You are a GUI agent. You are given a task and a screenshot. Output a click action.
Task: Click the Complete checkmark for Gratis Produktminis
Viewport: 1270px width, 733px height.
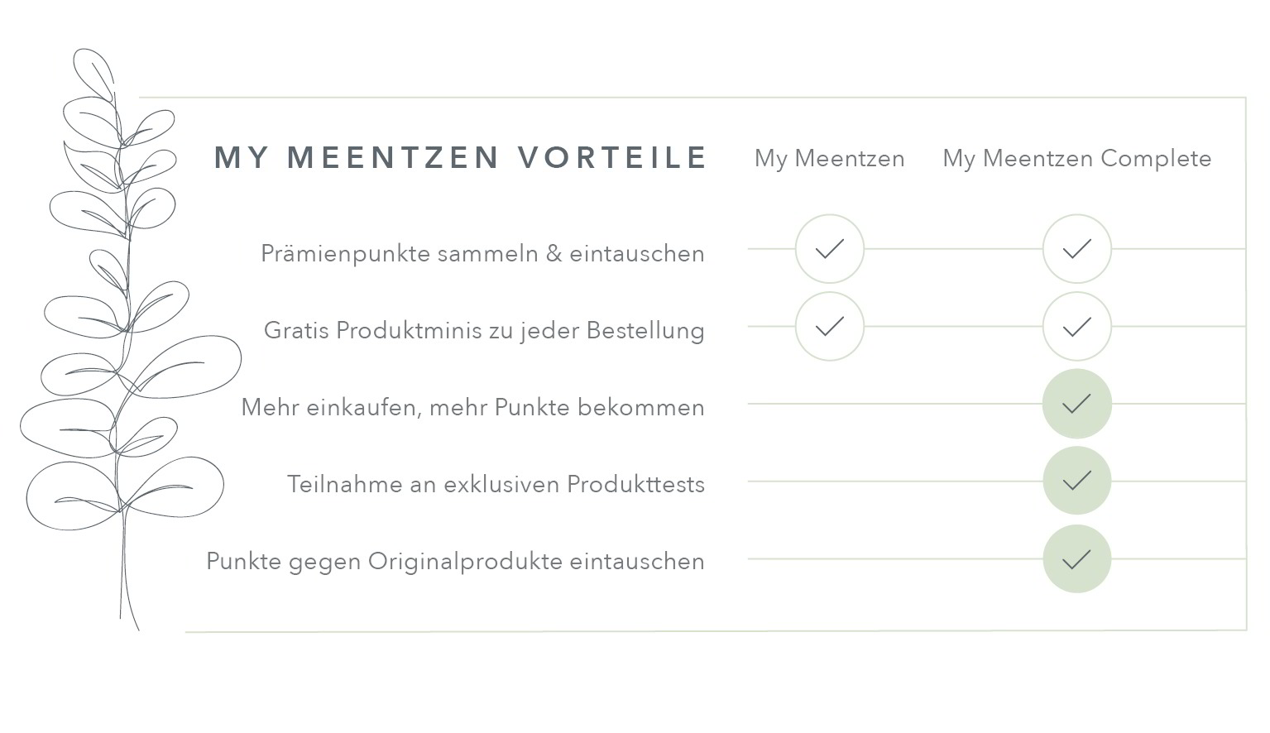pyautogui.click(x=1076, y=327)
